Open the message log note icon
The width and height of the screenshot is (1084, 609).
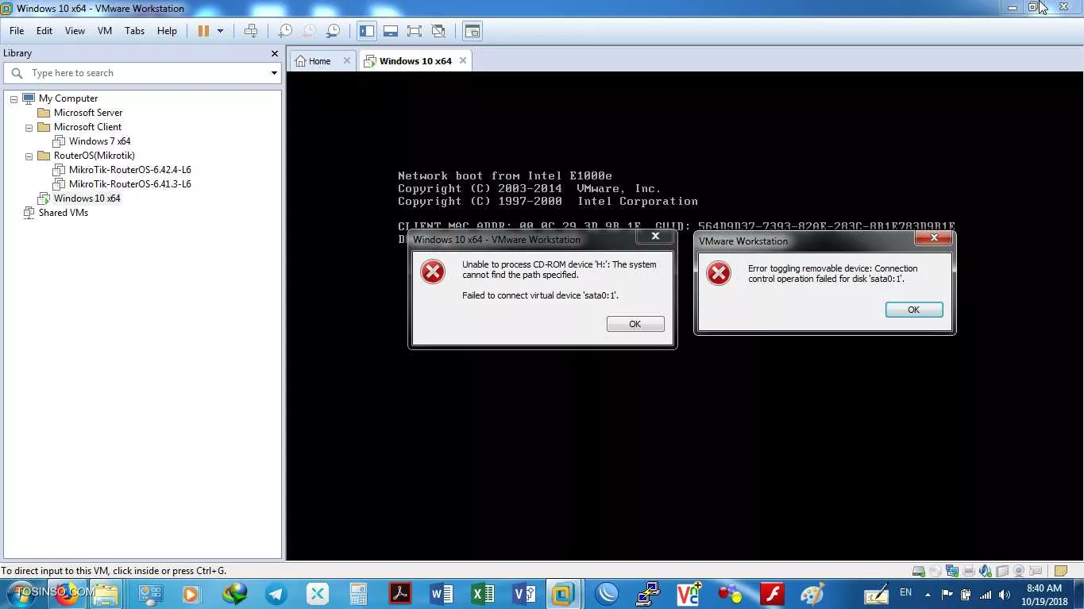1061,571
